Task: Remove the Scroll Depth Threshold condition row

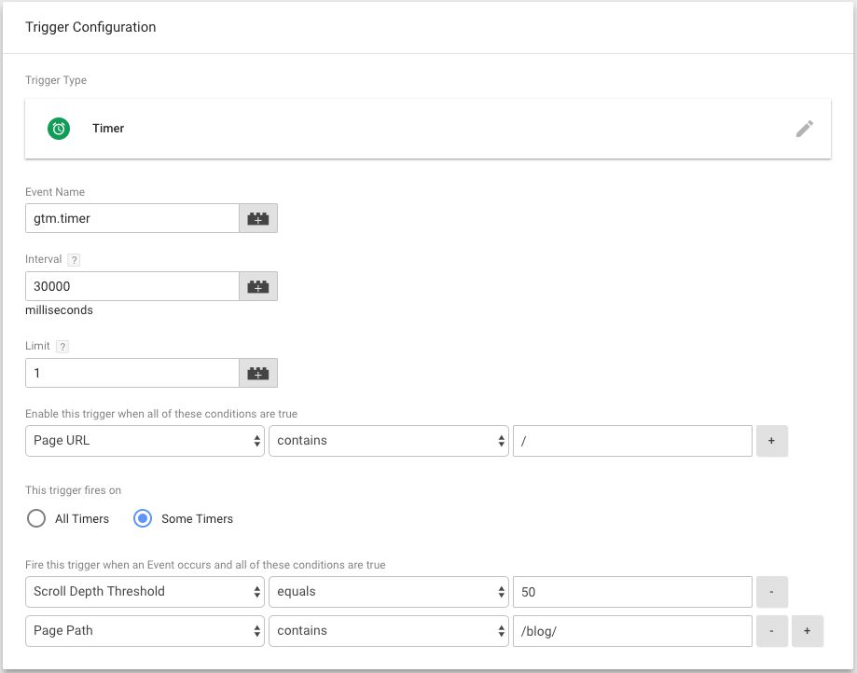Action: 772,592
